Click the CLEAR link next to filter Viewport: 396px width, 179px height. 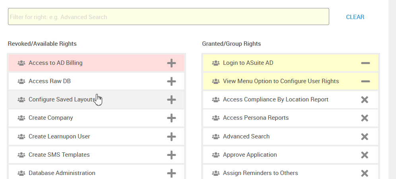tap(355, 17)
